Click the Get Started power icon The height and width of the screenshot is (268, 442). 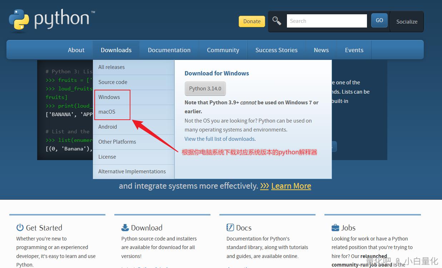pyautogui.click(x=20, y=228)
